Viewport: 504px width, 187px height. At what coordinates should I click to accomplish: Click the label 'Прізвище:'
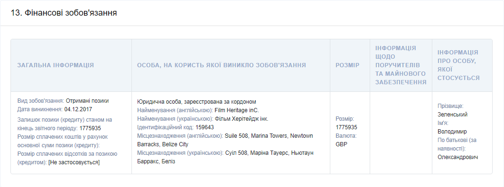[450, 106]
